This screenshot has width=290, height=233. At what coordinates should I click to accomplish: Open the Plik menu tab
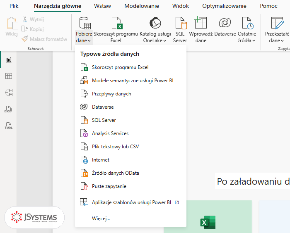click(x=14, y=6)
